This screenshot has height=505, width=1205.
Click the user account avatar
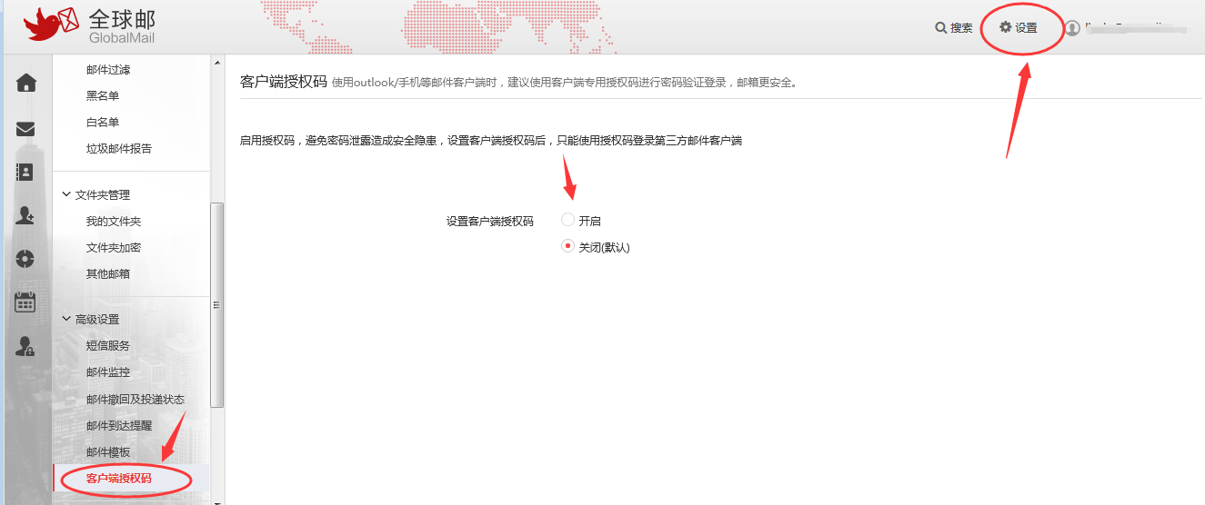[x=1073, y=28]
